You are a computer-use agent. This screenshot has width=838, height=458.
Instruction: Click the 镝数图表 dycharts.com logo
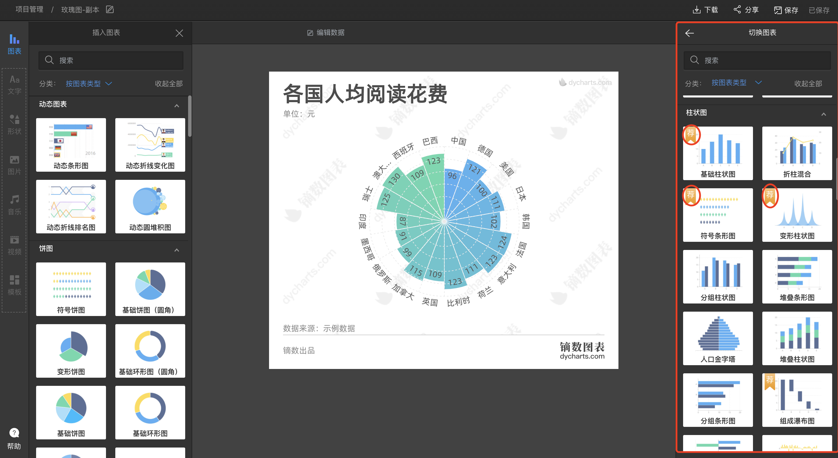[582, 350]
